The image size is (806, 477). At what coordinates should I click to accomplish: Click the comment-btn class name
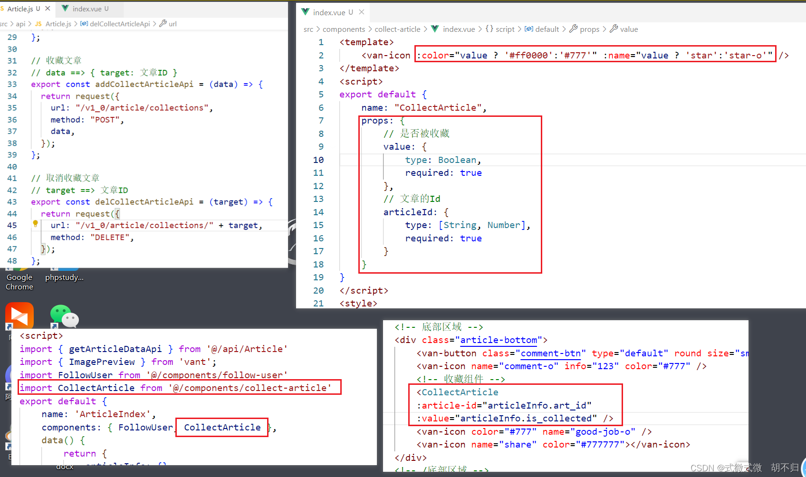tap(551, 353)
